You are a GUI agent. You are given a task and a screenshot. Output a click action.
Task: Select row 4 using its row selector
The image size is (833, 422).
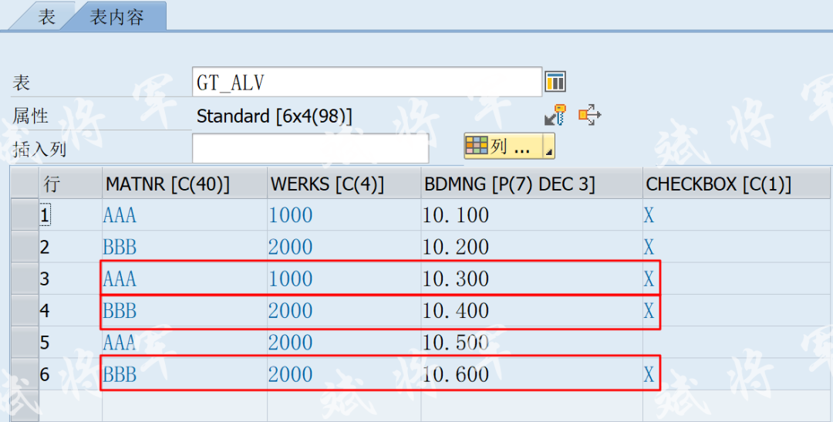(x=25, y=311)
